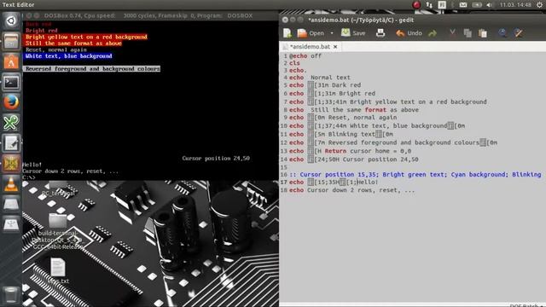546x307 pixels.
Task: Open Trash at the launcher bottom
Action: [x=11, y=294]
